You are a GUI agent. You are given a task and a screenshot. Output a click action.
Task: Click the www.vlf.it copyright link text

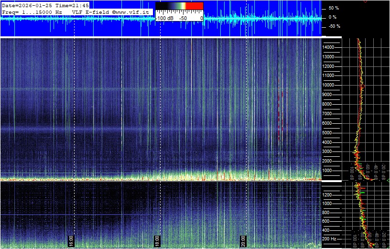132,11
